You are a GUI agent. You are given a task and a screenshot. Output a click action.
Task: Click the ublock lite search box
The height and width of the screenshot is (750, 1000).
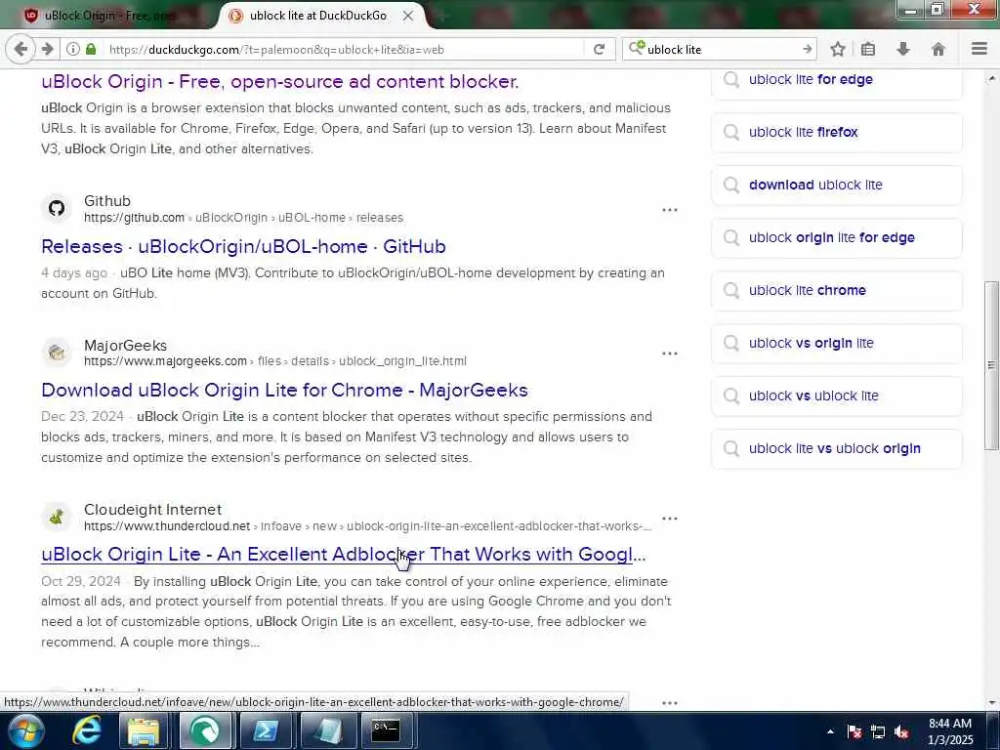pyautogui.click(x=722, y=49)
